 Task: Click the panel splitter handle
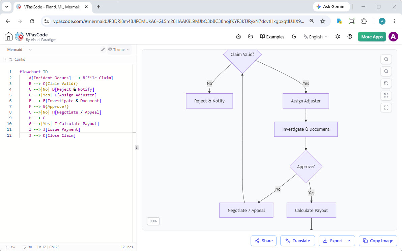137,148
